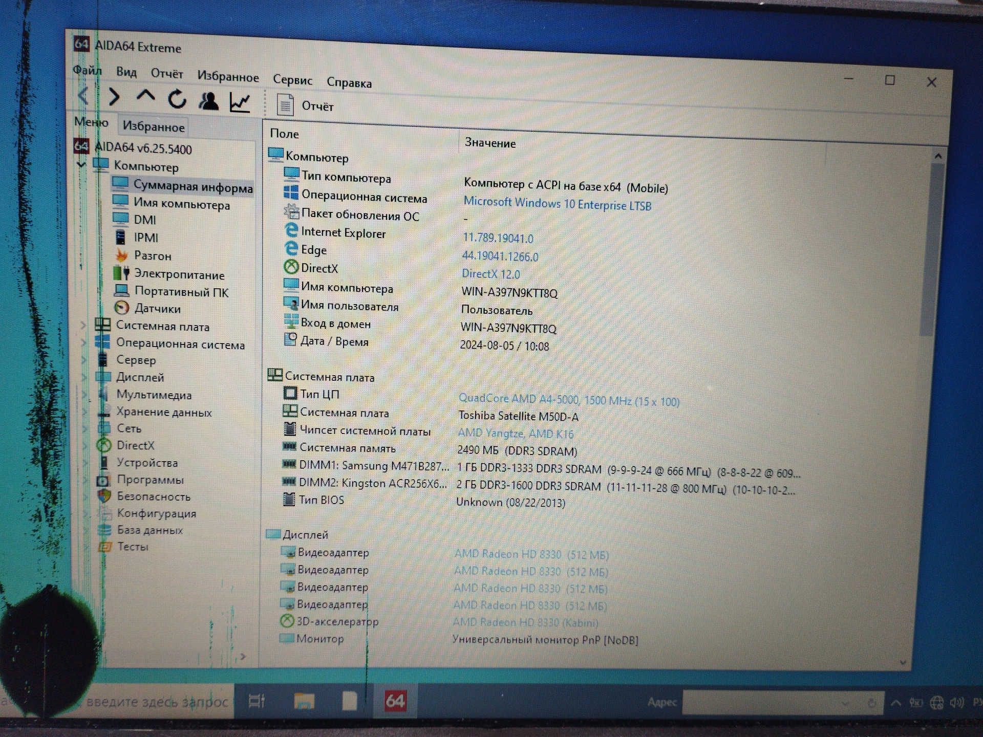This screenshot has width=983, height=737.
Task: Switch to the Избранное sidebar tab
Action: 154,126
